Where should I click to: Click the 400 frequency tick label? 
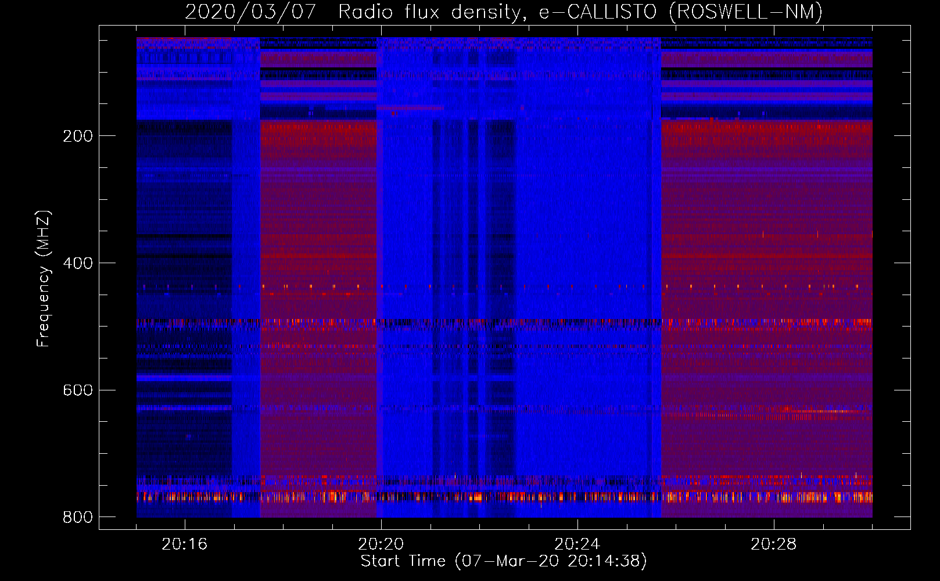(78, 263)
